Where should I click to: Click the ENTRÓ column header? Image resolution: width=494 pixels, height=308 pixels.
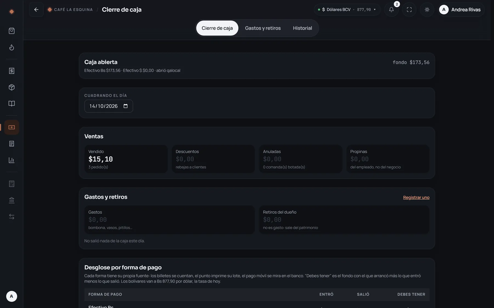click(x=326, y=294)
